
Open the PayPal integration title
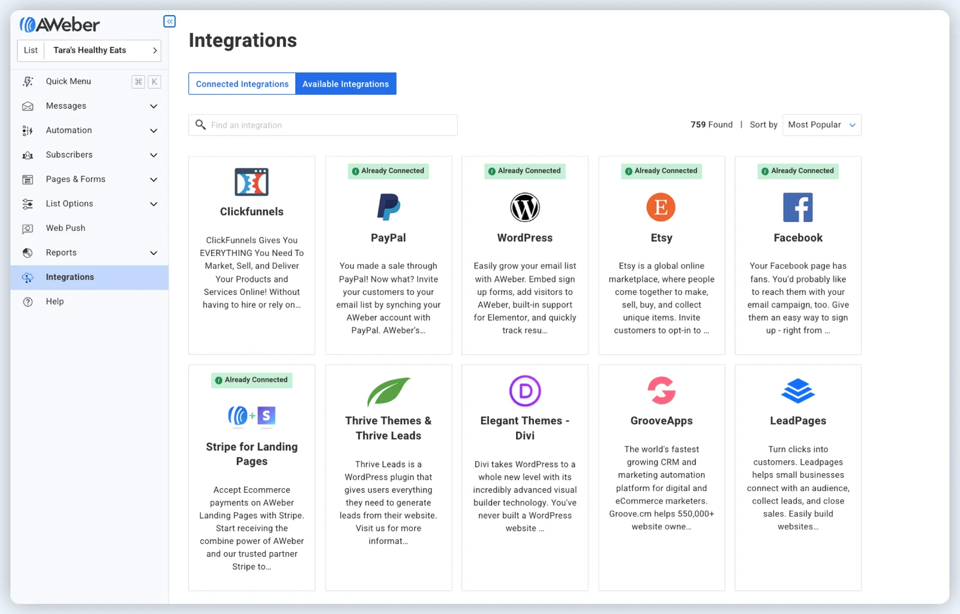388,238
